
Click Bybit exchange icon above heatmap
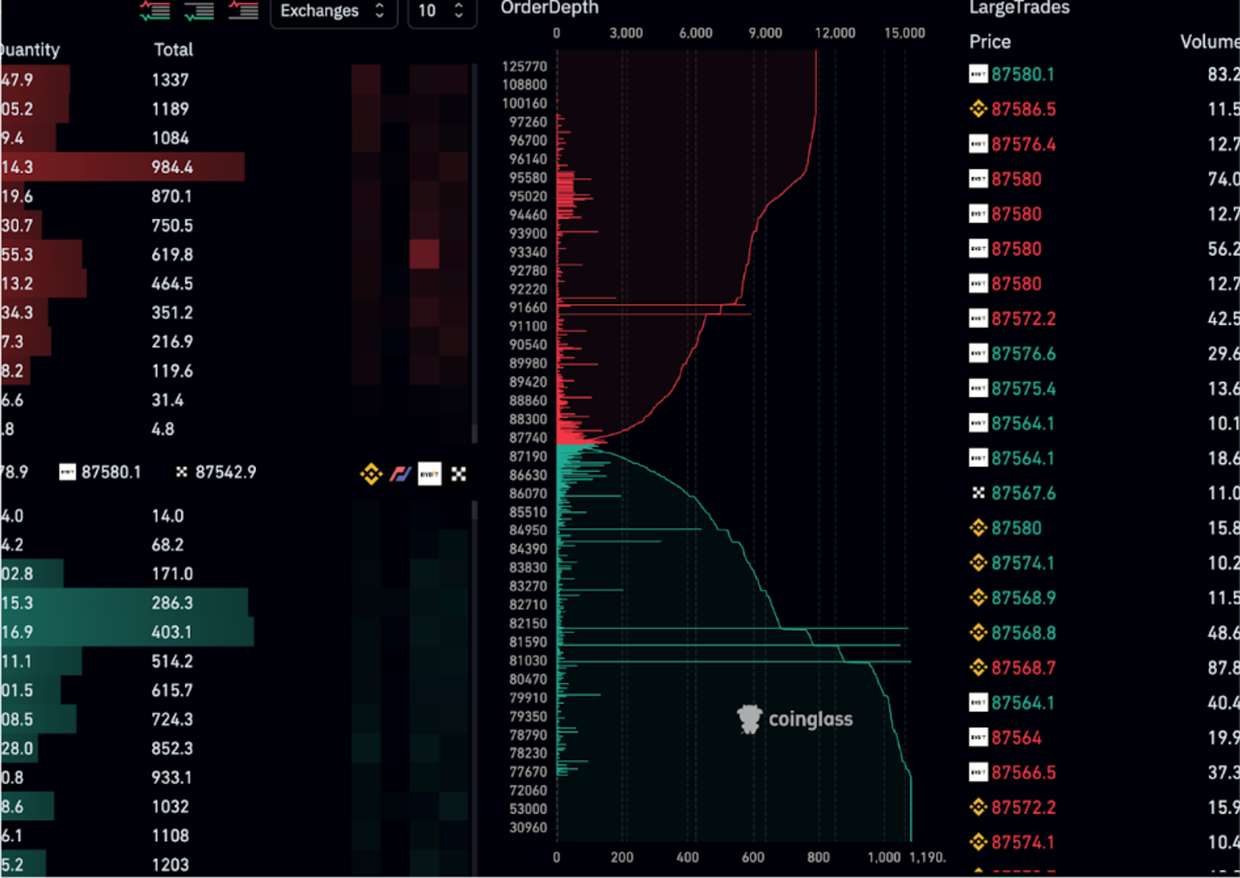pos(429,474)
